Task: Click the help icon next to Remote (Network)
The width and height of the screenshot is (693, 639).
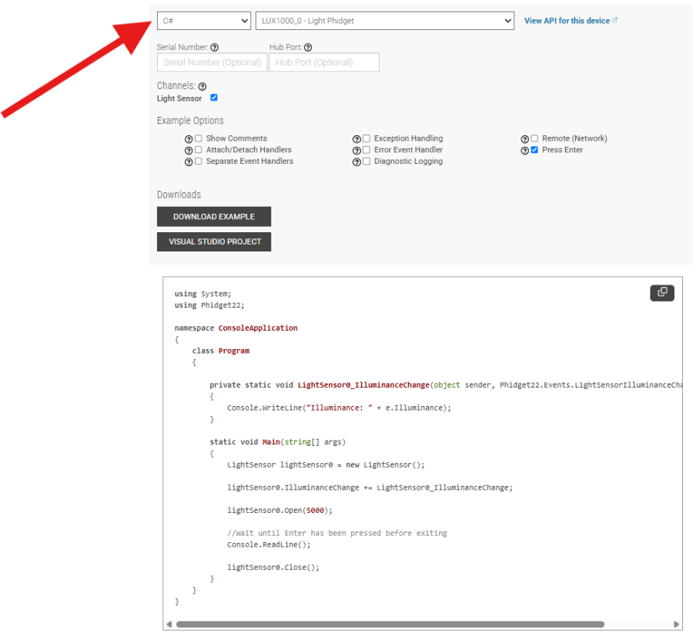Action: [x=525, y=138]
